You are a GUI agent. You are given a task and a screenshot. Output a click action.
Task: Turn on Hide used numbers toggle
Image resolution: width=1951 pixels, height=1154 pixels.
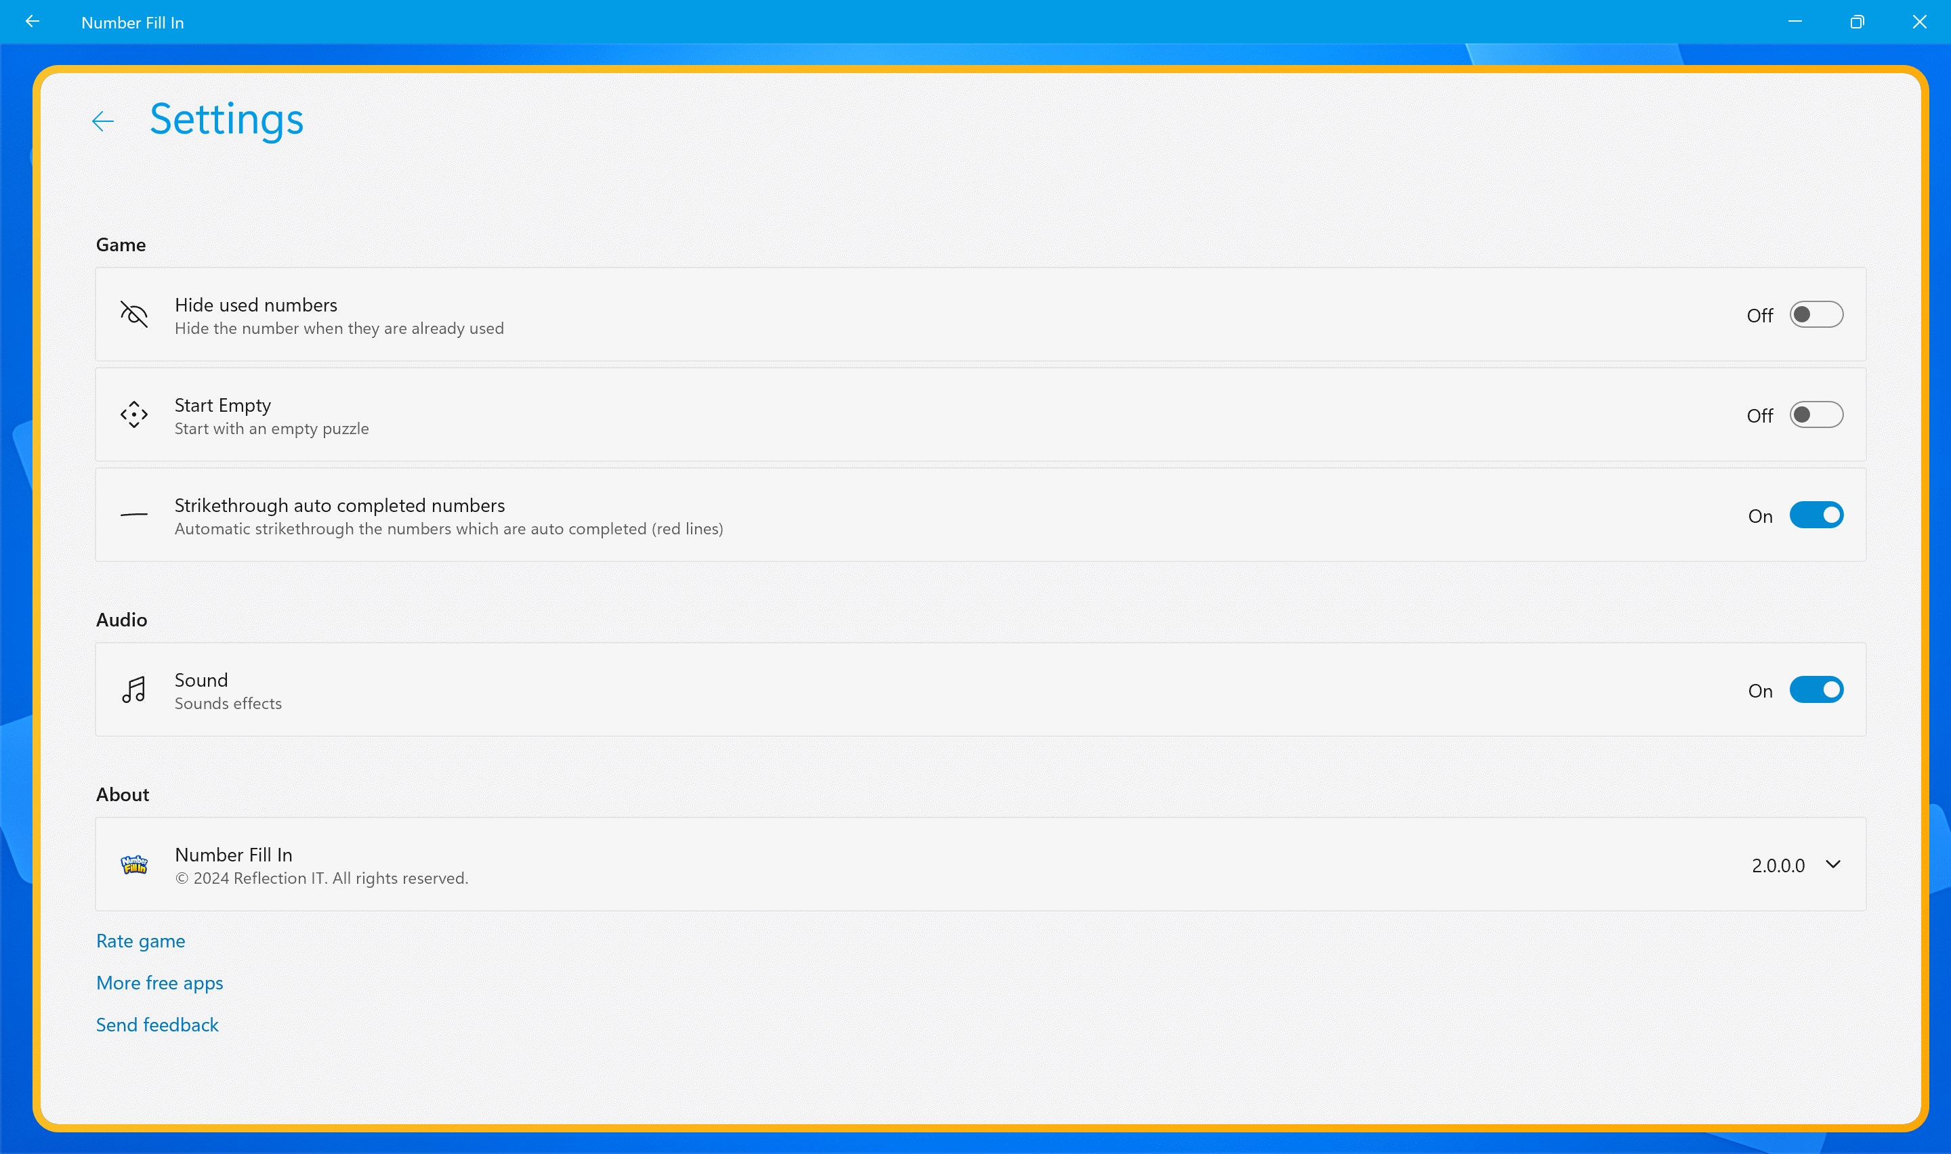click(x=1816, y=315)
